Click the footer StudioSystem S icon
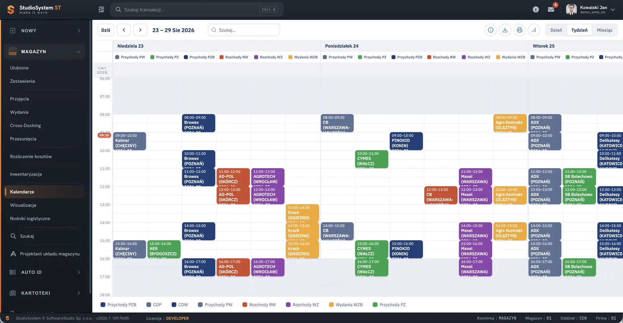 (x=7, y=318)
